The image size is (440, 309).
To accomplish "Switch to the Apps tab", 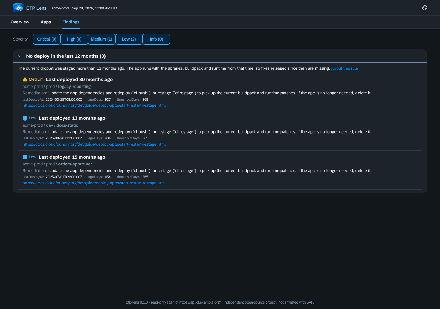I will (46, 22).
